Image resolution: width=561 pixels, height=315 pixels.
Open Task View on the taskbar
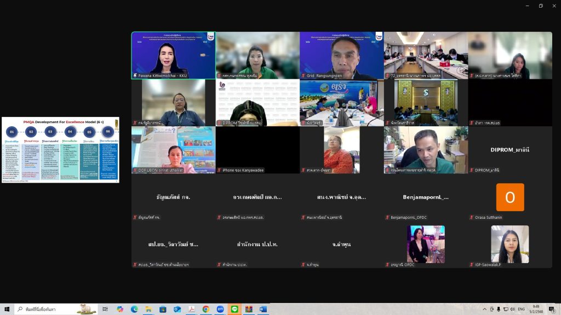click(105, 309)
